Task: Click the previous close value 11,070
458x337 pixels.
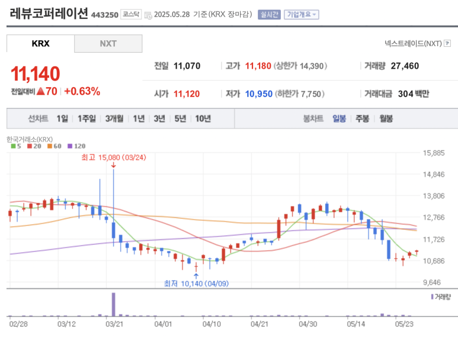Action: click(187, 66)
